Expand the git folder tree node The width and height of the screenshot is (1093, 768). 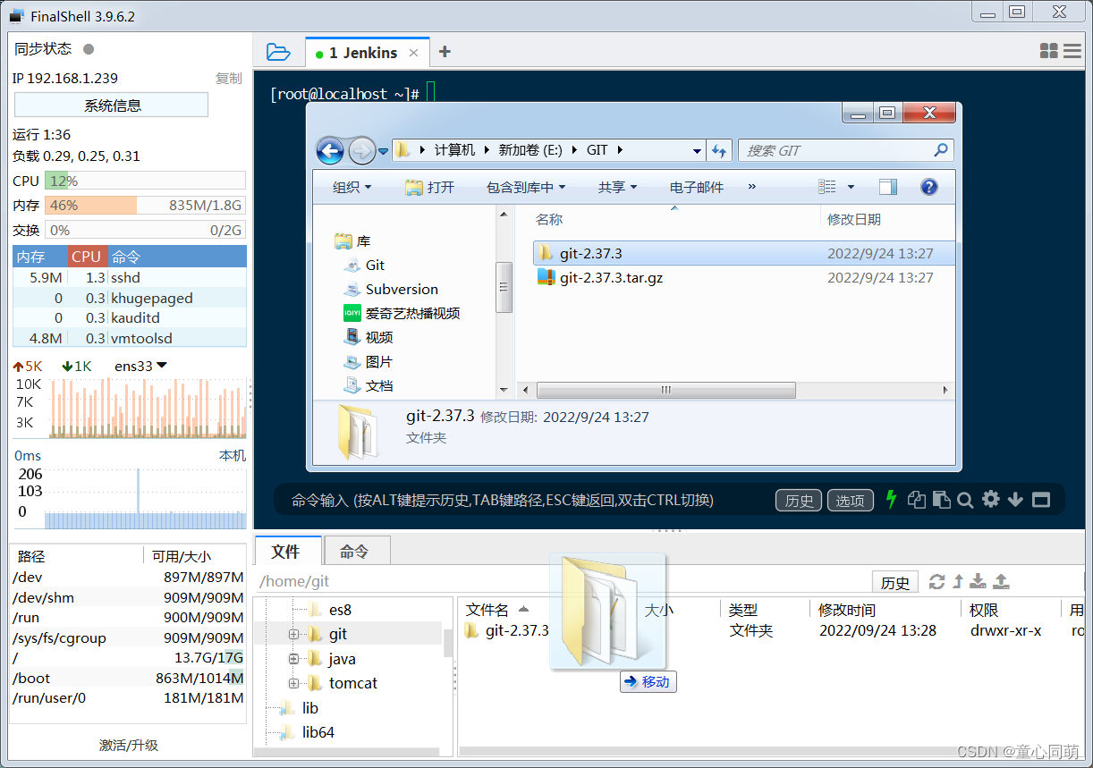(292, 634)
